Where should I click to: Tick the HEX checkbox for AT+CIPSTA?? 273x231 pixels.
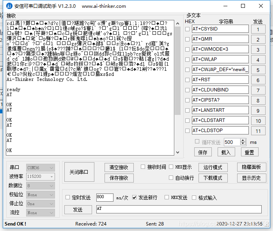187,100
